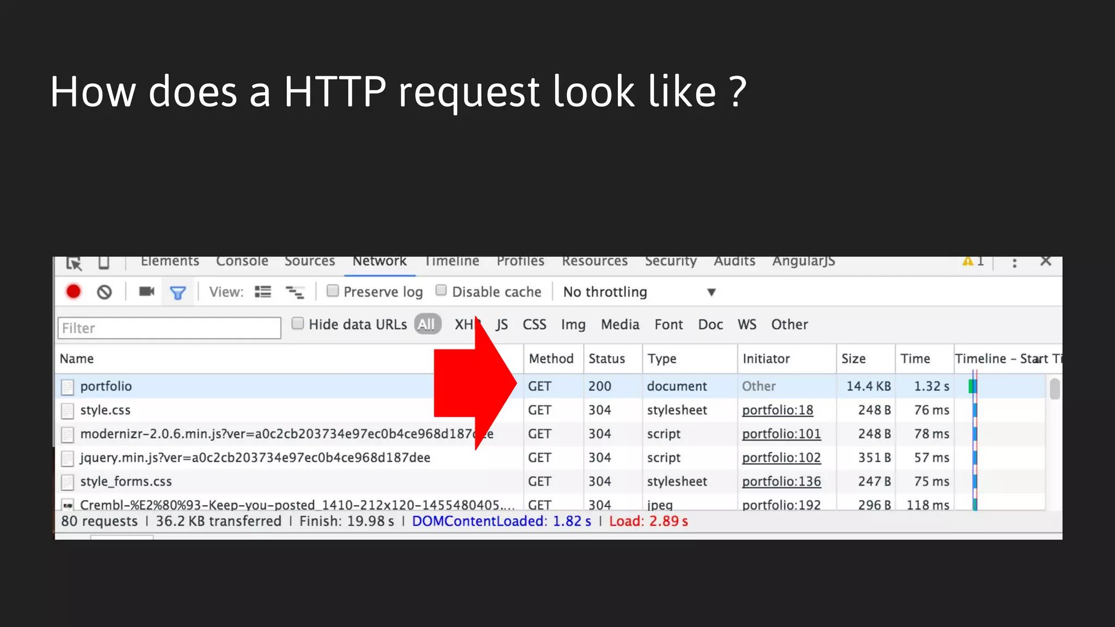Switch to large request rows view icon
The height and width of the screenshot is (627, 1115).
click(263, 292)
